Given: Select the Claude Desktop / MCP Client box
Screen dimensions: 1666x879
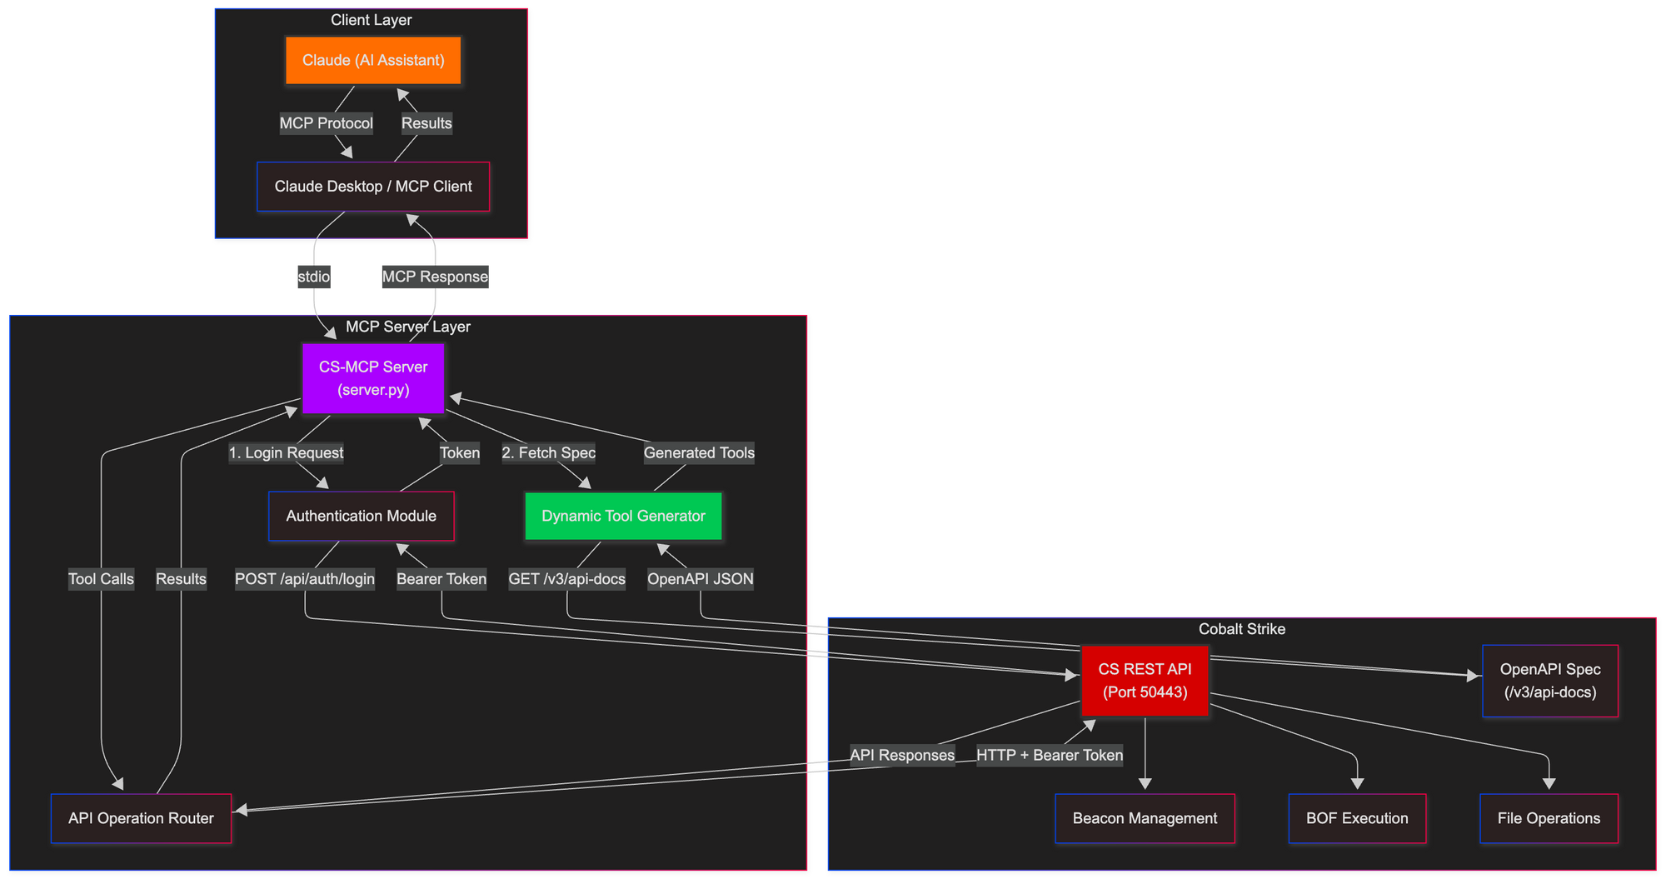Looking at the screenshot, I should (372, 187).
